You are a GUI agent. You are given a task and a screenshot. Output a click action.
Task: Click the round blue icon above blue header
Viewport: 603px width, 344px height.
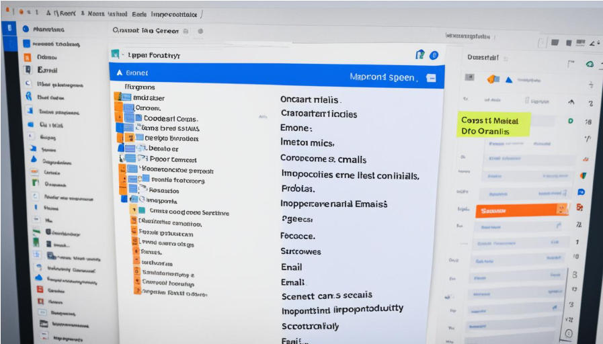pyautogui.click(x=434, y=55)
